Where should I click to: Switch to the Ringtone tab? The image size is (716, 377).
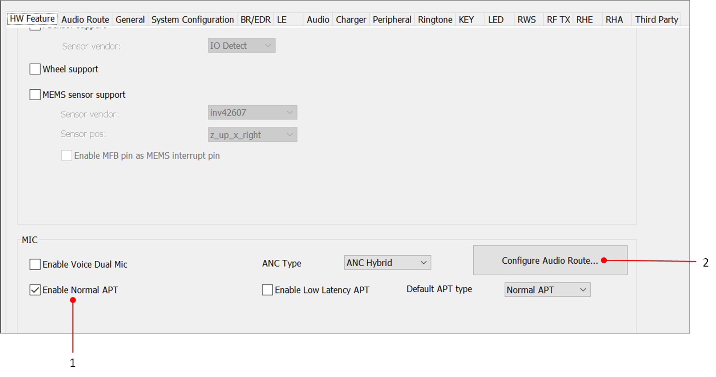(435, 20)
